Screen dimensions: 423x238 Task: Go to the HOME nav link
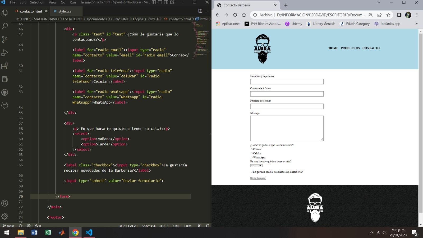[333, 48]
